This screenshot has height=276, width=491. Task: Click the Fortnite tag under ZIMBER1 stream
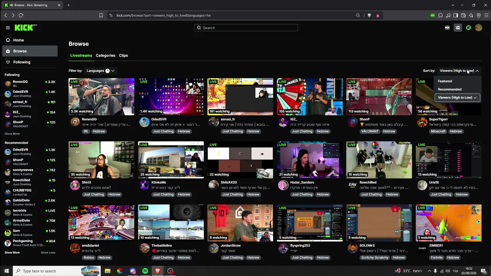pos(437,258)
